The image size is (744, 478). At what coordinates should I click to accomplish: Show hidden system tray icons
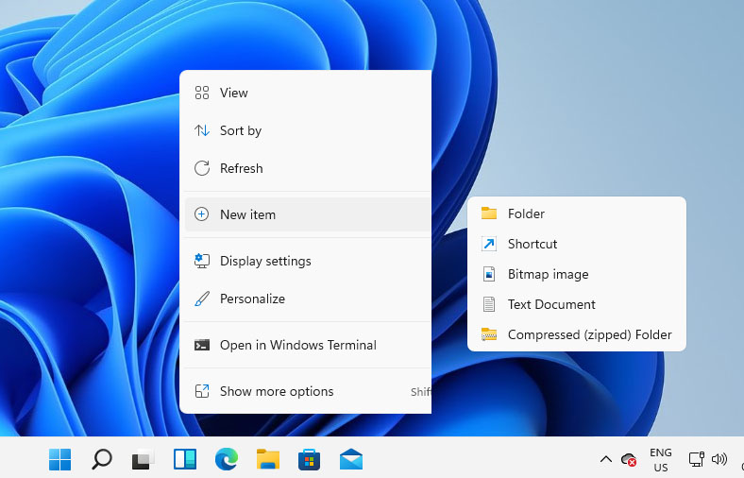click(x=606, y=459)
